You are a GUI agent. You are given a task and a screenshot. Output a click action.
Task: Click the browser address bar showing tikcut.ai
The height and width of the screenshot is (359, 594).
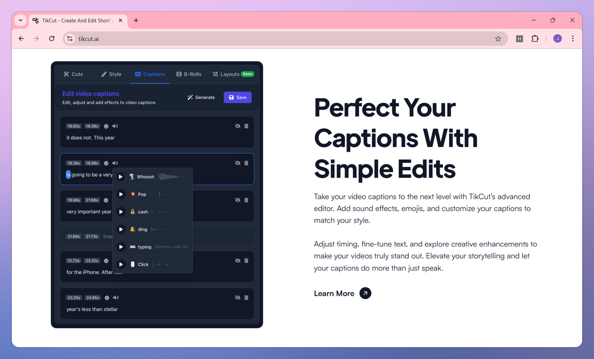[x=285, y=39]
